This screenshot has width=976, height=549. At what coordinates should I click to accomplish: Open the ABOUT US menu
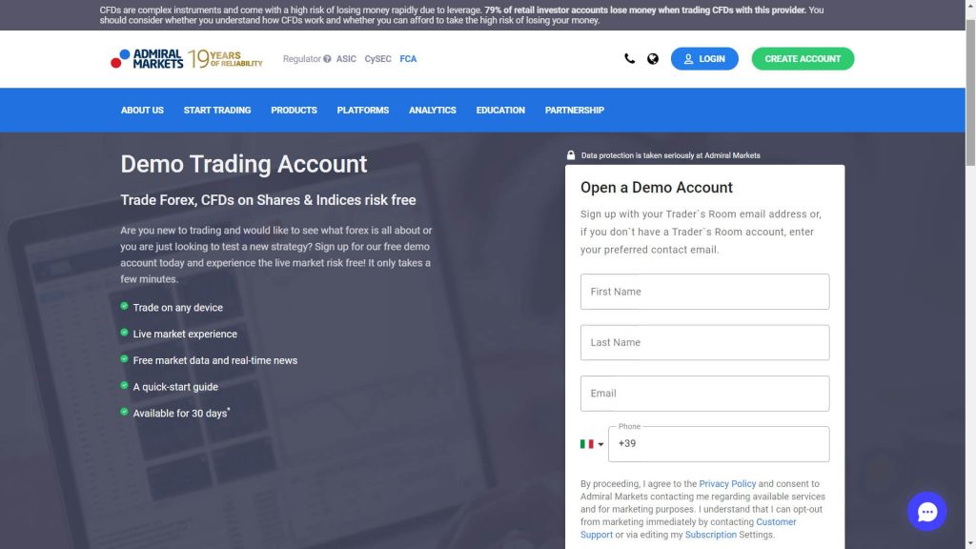point(142,111)
